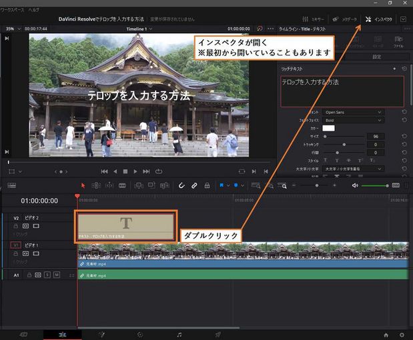Open the Timeline 1 name dropdown
The image size is (413, 340).
point(139,29)
